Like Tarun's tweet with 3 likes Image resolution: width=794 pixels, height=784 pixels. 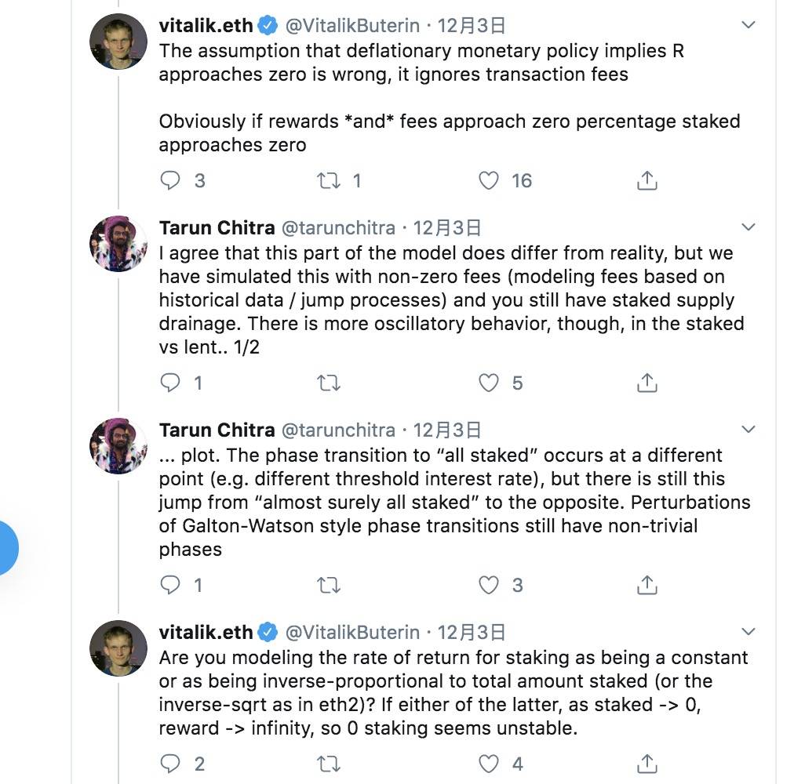(x=489, y=585)
